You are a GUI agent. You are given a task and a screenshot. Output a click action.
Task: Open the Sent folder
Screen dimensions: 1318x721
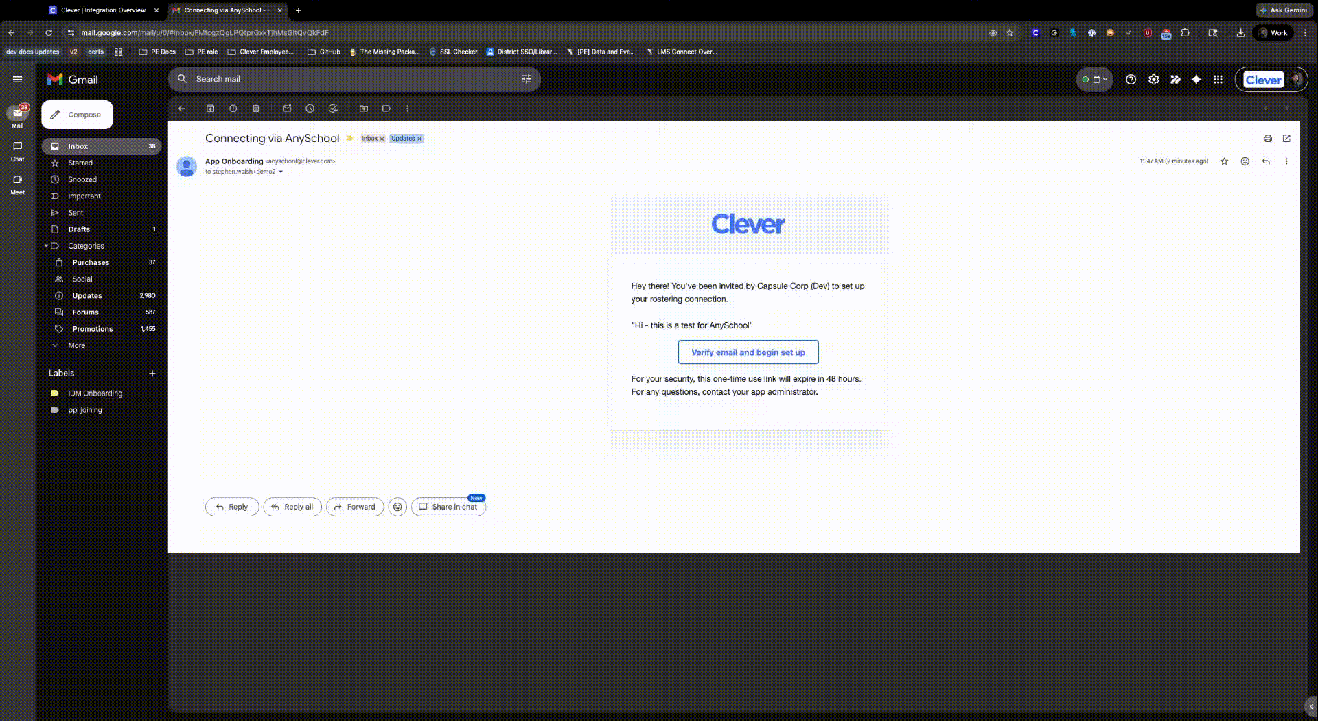(x=102, y=213)
